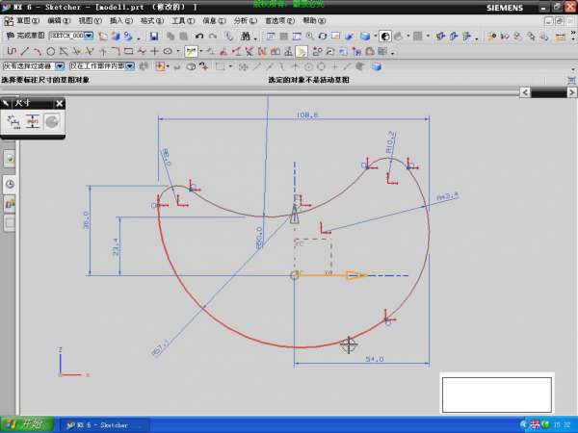
Task: Activate the Inferred Dimensions tool icon
Action: click(191, 51)
